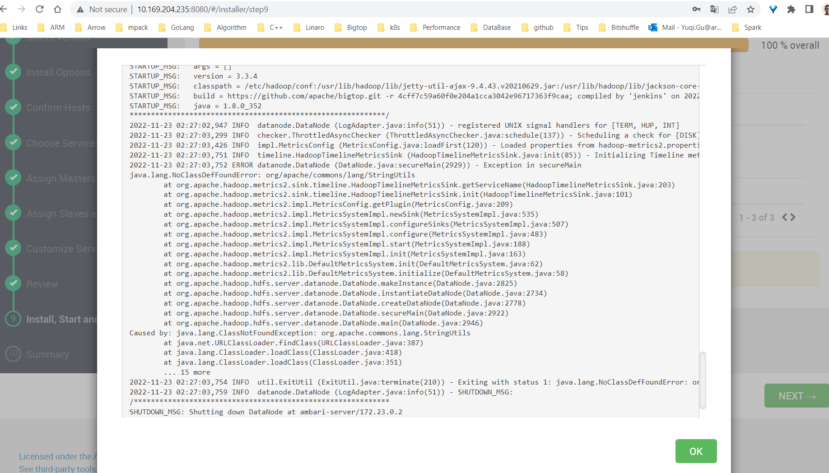Click the Summary wizard step
Image resolution: width=829 pixels, height=473 pixels.
48,354
